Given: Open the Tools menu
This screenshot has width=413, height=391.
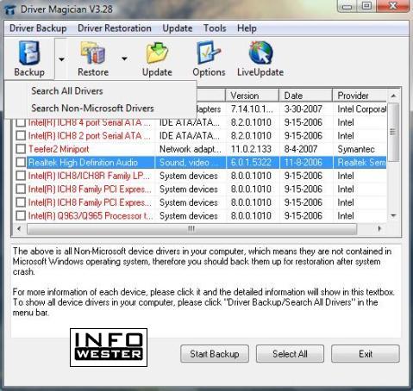Looking at the screenshot, I should [x=215, y=28].
